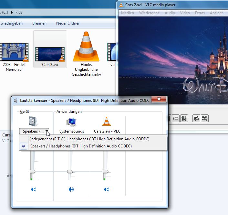Click the Speakers device icon in mixer

(x=33, y=121)
